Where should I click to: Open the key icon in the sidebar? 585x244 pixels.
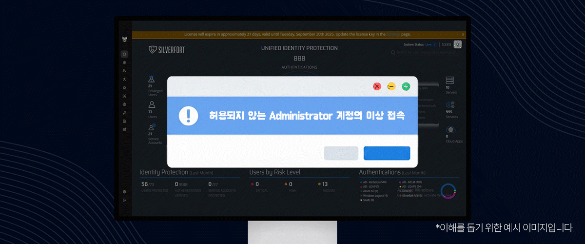(x=125, y=113)
